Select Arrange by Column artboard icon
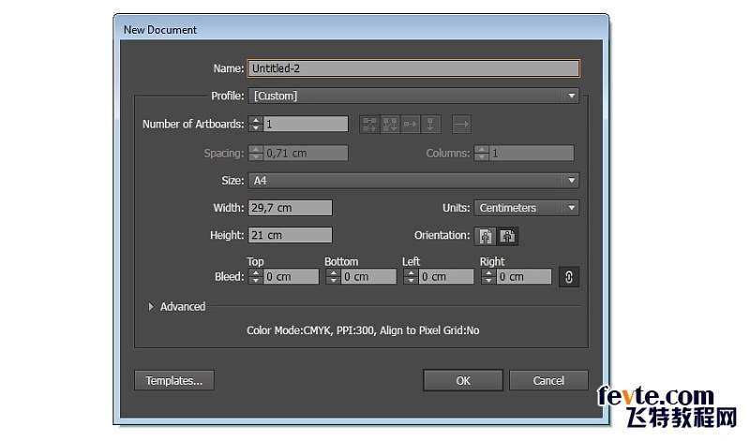The height and width of the screenshot is (441, 750). tap(430, 125)
